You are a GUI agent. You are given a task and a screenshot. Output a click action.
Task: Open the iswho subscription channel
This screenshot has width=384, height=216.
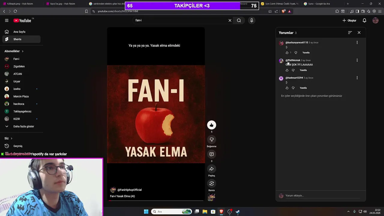(21, 89)
